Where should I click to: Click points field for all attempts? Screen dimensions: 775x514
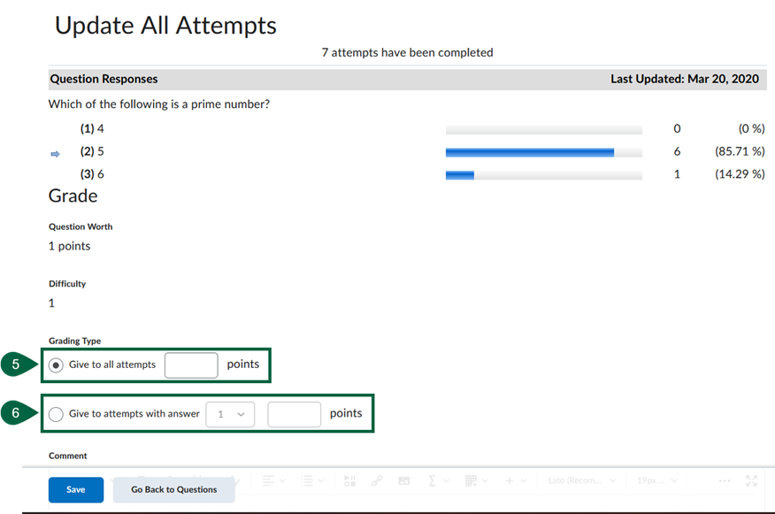(x=191, y=364)
